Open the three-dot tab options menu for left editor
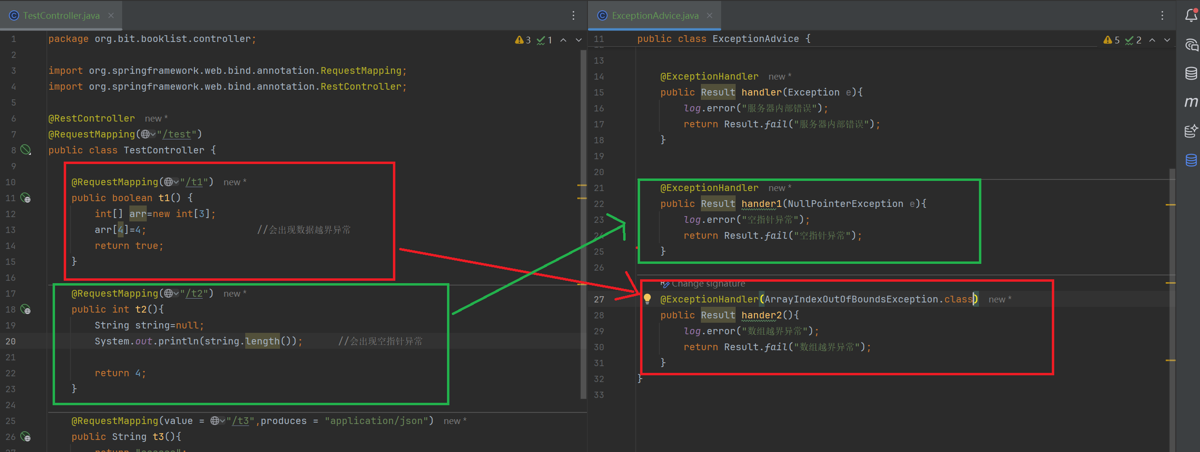This screenshot has width=1200, height=452. pos(573,15)
